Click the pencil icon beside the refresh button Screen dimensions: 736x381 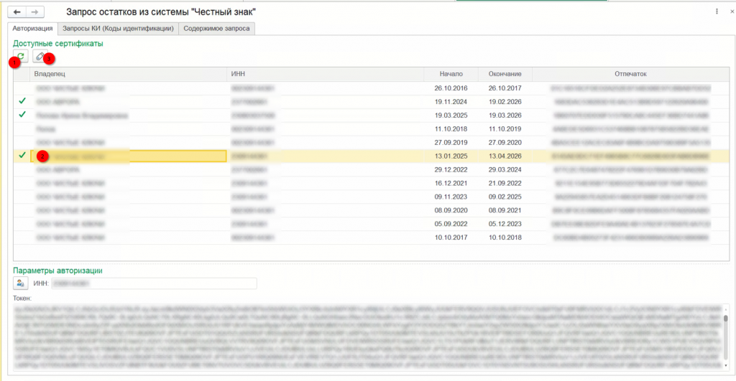point(40,56)
